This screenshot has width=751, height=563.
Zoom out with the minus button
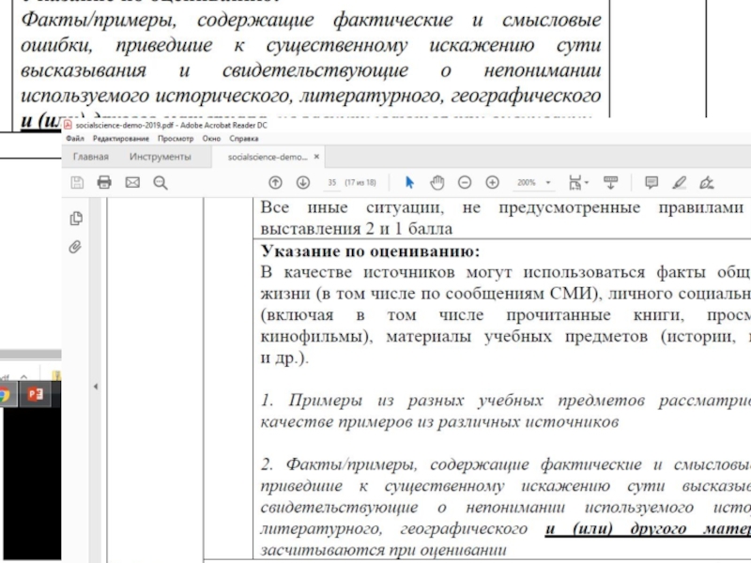click(464, 182)
